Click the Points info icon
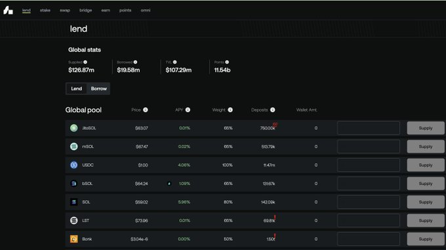Screen dimensions: 446x250 pyautogui.click(x=227, y=62)
